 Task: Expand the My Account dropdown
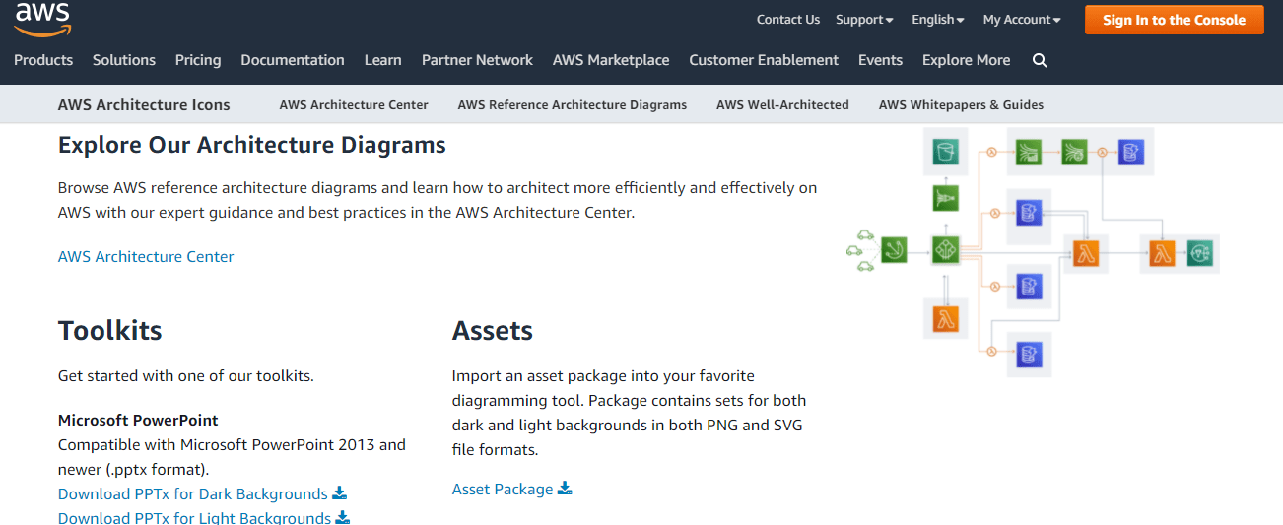coord(1022,20)
